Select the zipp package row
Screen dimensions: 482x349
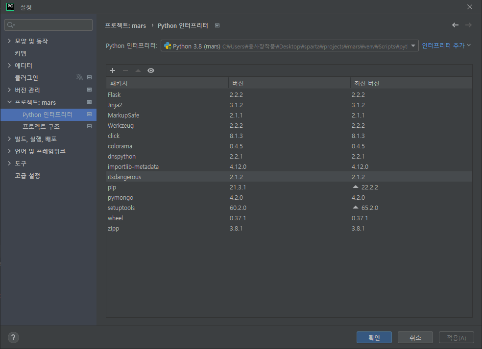tap(289, 229)
